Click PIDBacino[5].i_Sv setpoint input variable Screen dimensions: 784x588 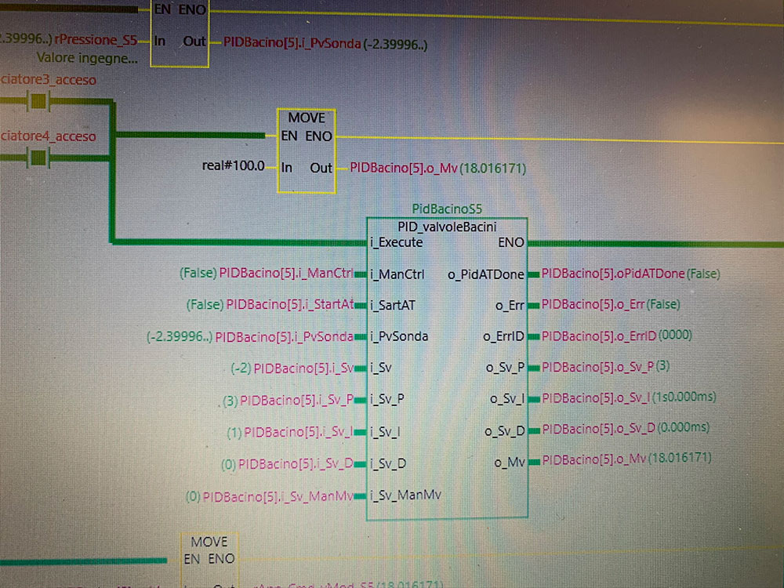(303, 368)
